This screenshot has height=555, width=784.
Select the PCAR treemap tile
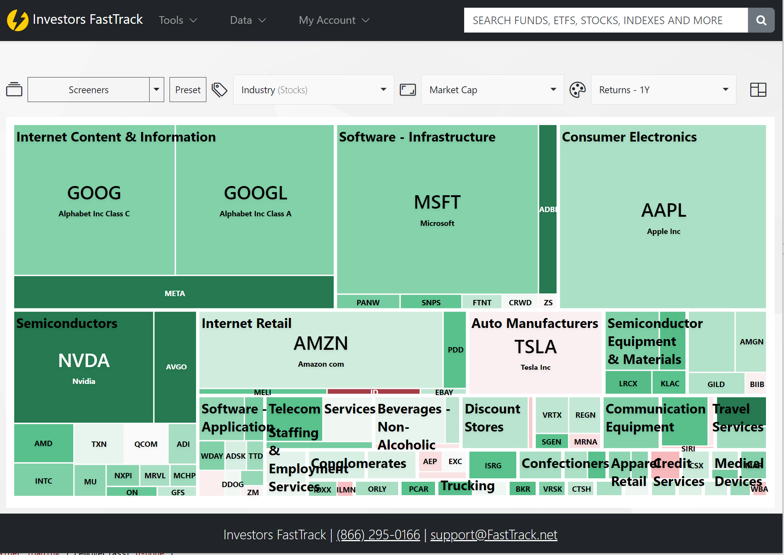[418, 489]
